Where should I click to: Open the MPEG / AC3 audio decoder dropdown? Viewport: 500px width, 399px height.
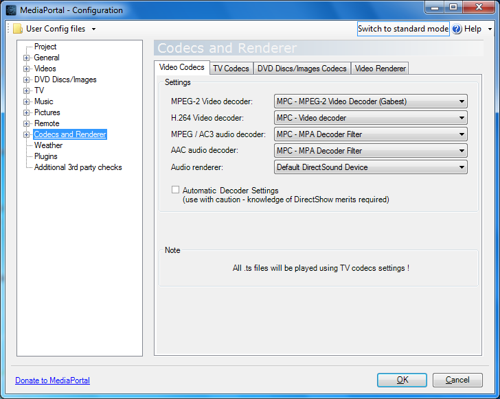tap(370, 134)
